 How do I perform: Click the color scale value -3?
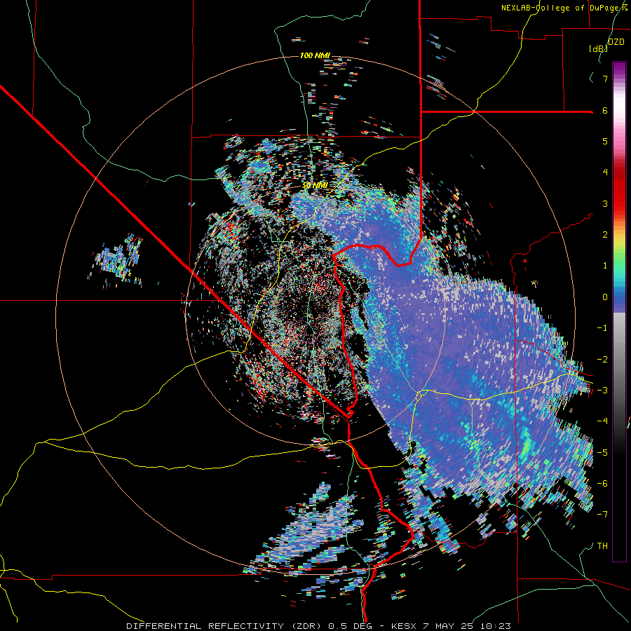coord(602,390)
